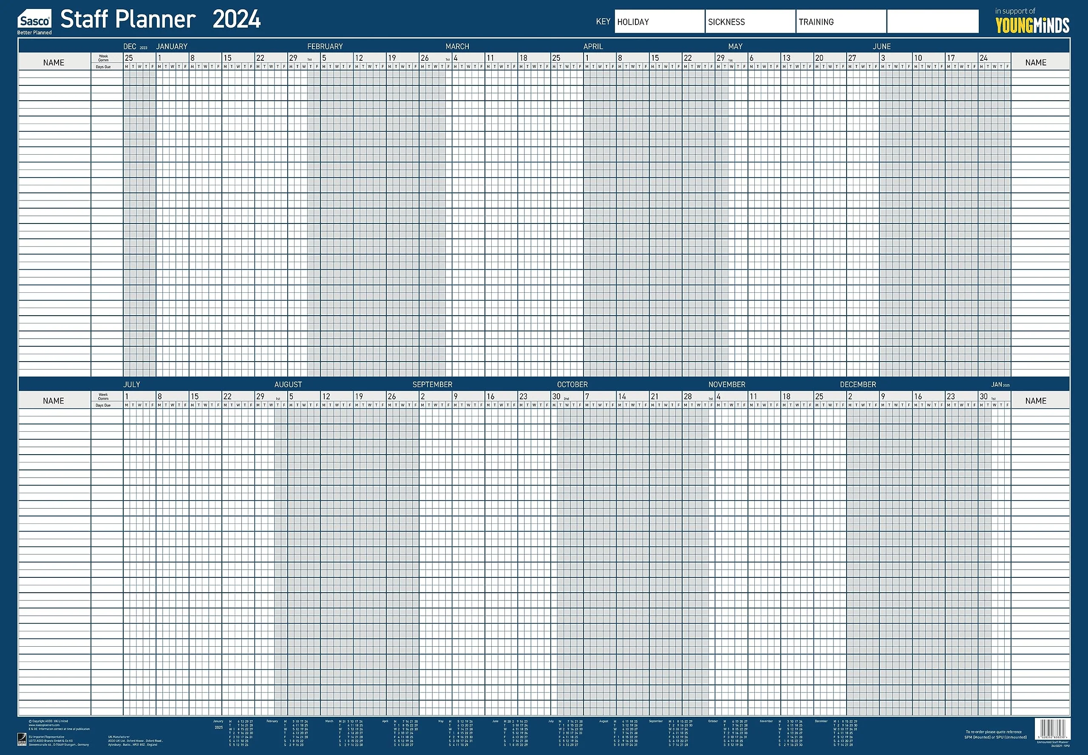Click the DECEMBER month header
This screenshot has height=755, width=1088.
coord(858,385)
